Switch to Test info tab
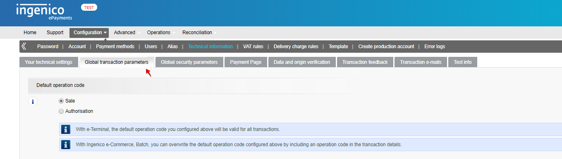 [x=463, y=62]
